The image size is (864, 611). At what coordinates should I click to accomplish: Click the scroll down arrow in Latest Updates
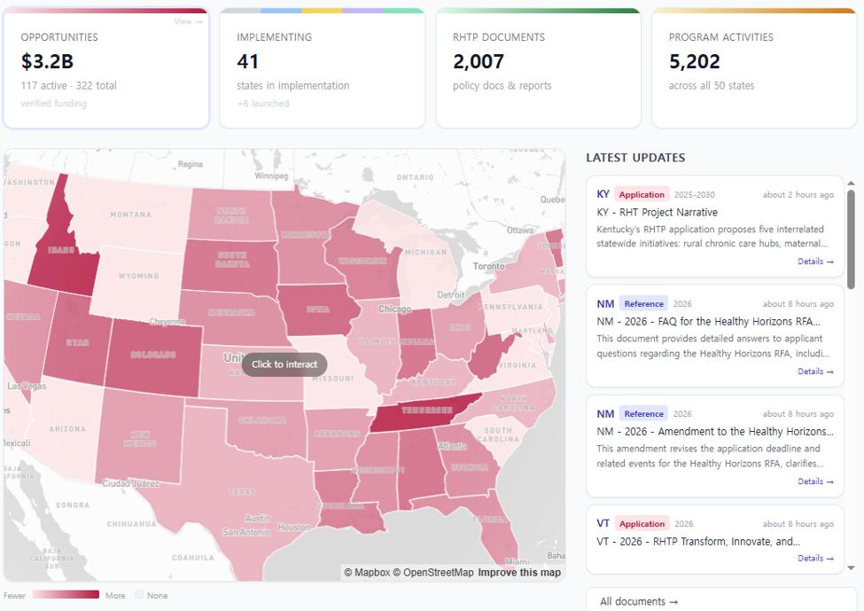(x=851, y=568)
